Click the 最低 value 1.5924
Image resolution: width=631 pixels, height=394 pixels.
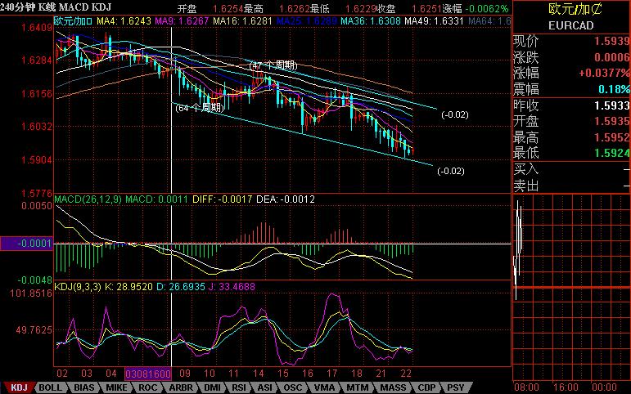click(611, 153)
